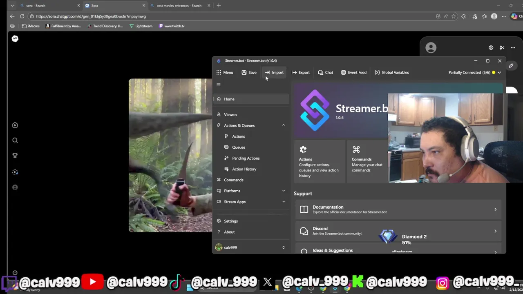Click the Settings gear icon in sidebar

pos(219,221)
